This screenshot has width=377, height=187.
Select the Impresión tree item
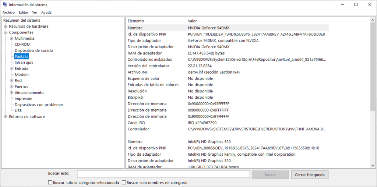(x=24, y=99)
